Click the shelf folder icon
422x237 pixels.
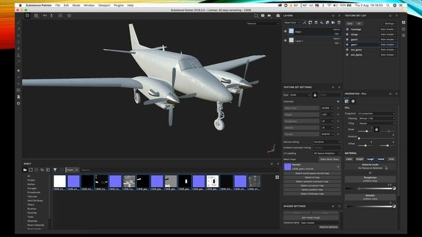[25, 170]
